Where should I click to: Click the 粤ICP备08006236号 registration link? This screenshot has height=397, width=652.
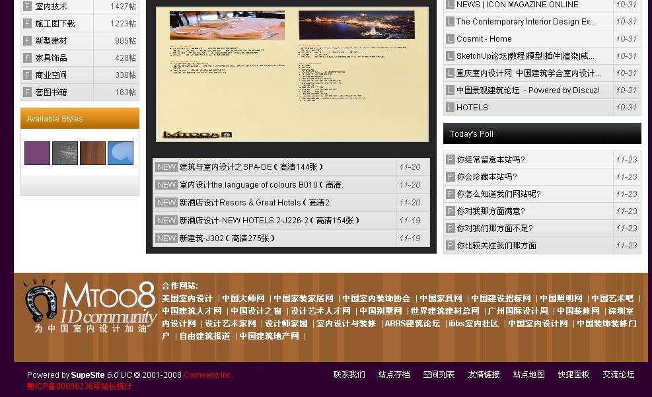click(62, 386)
